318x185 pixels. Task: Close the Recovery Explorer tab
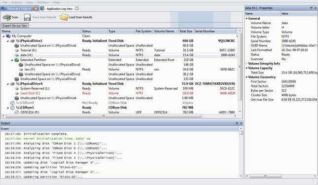click(x=36, y=8)
